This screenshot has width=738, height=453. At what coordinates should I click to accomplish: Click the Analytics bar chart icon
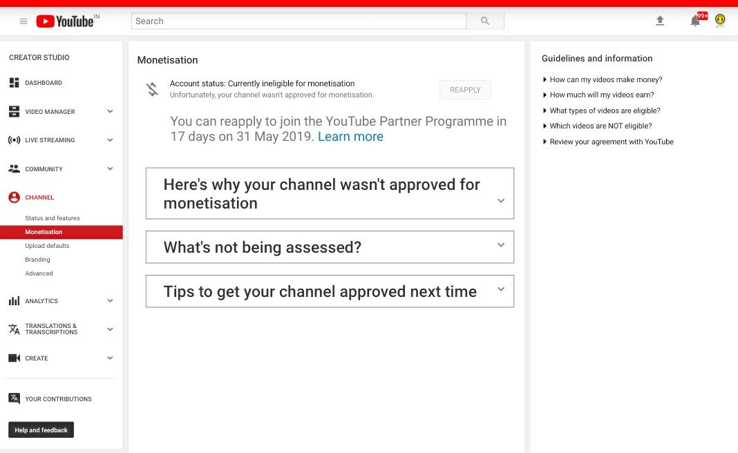14,301
